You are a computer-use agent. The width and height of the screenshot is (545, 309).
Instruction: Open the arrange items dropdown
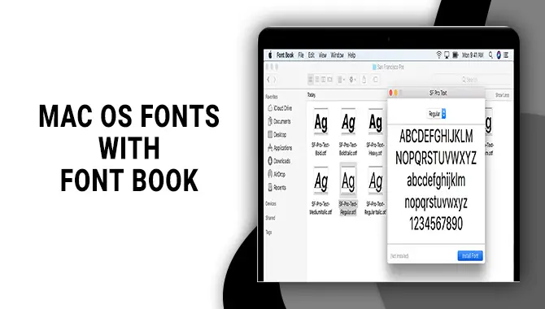point(342,80)
